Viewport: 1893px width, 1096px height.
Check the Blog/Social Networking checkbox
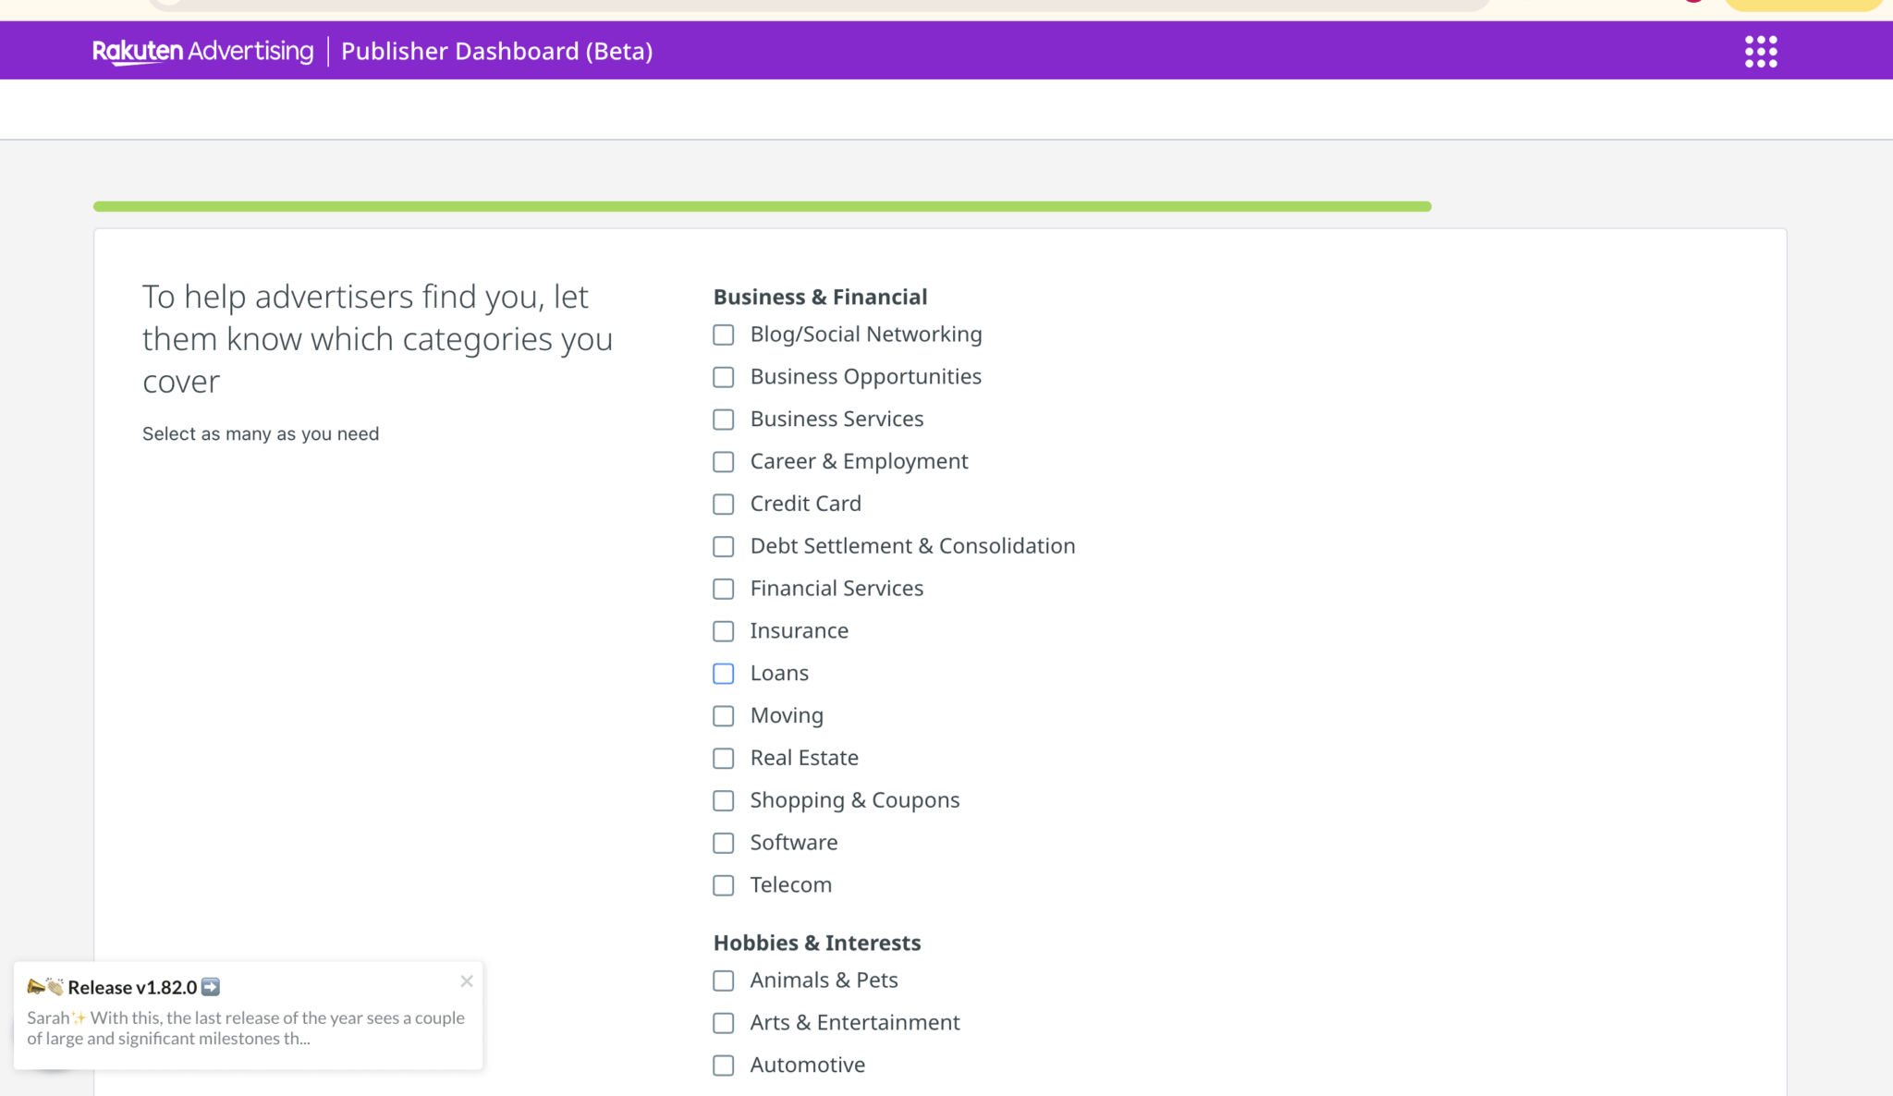click(724, 335)
